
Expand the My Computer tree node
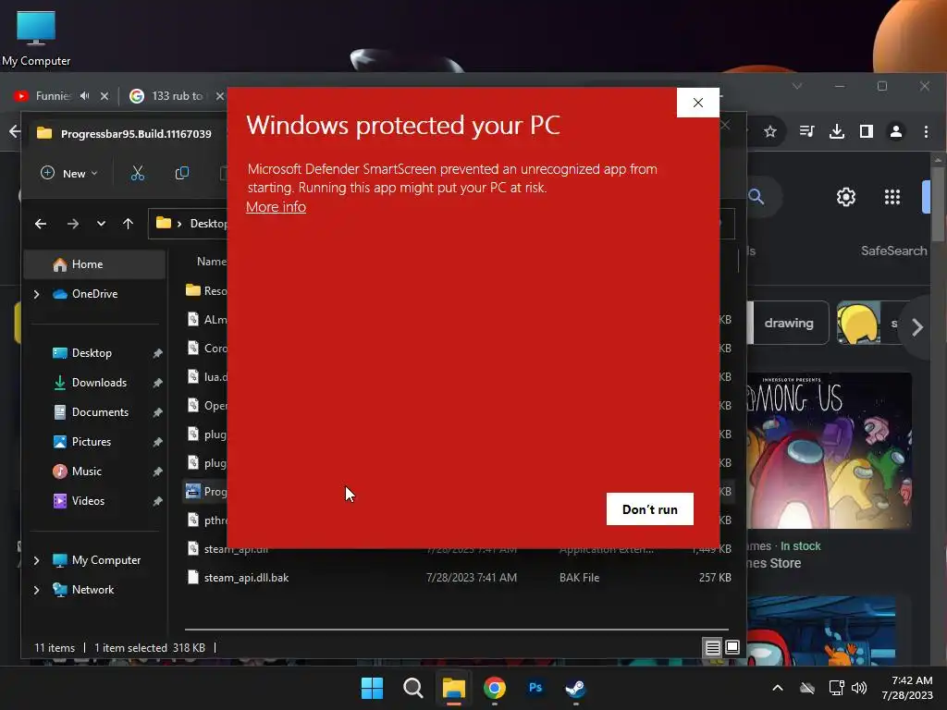36,560
